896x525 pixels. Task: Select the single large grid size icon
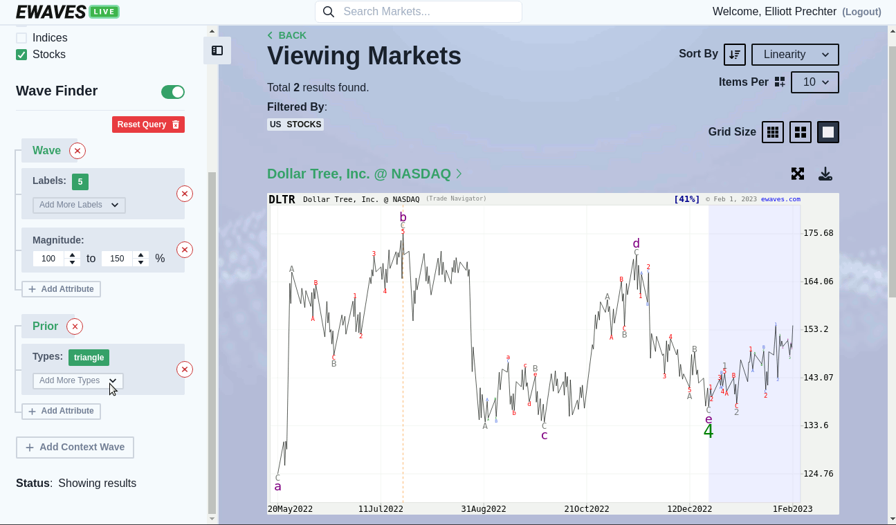(x=828, y=132)
